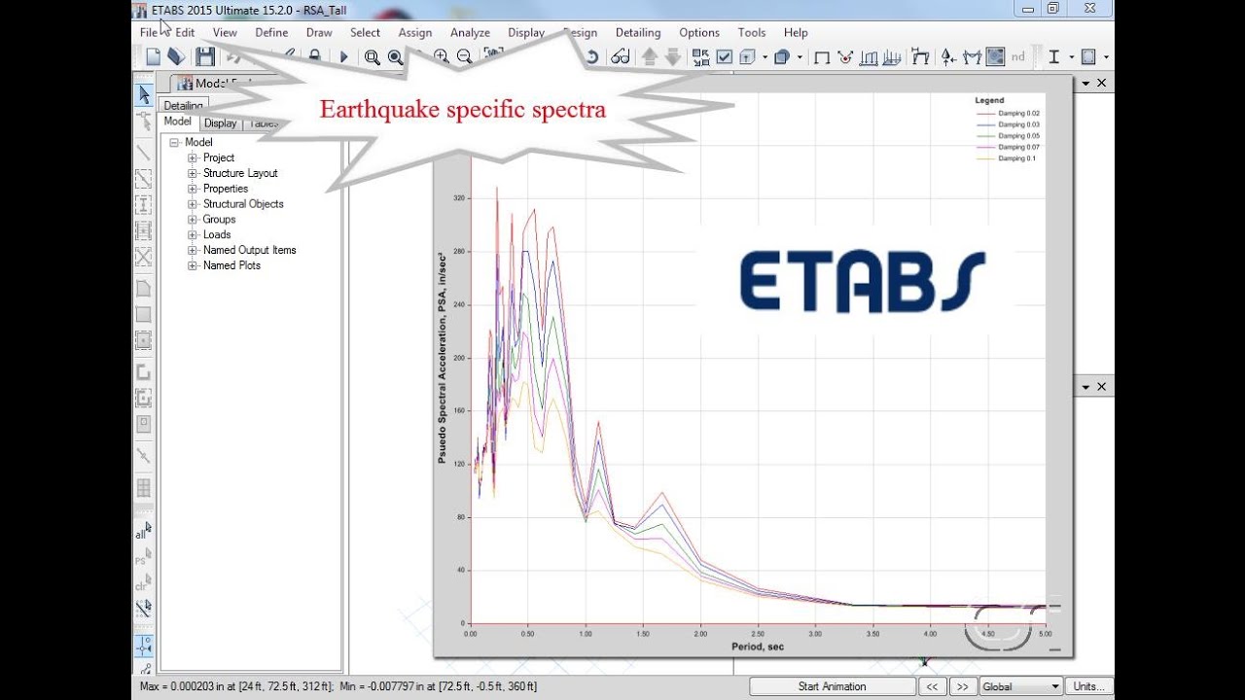Image resolution: width=1245 pixels, height=700 pixels.
Task: Open the Global coordinate system dropdown
Action: [1055, 686]
